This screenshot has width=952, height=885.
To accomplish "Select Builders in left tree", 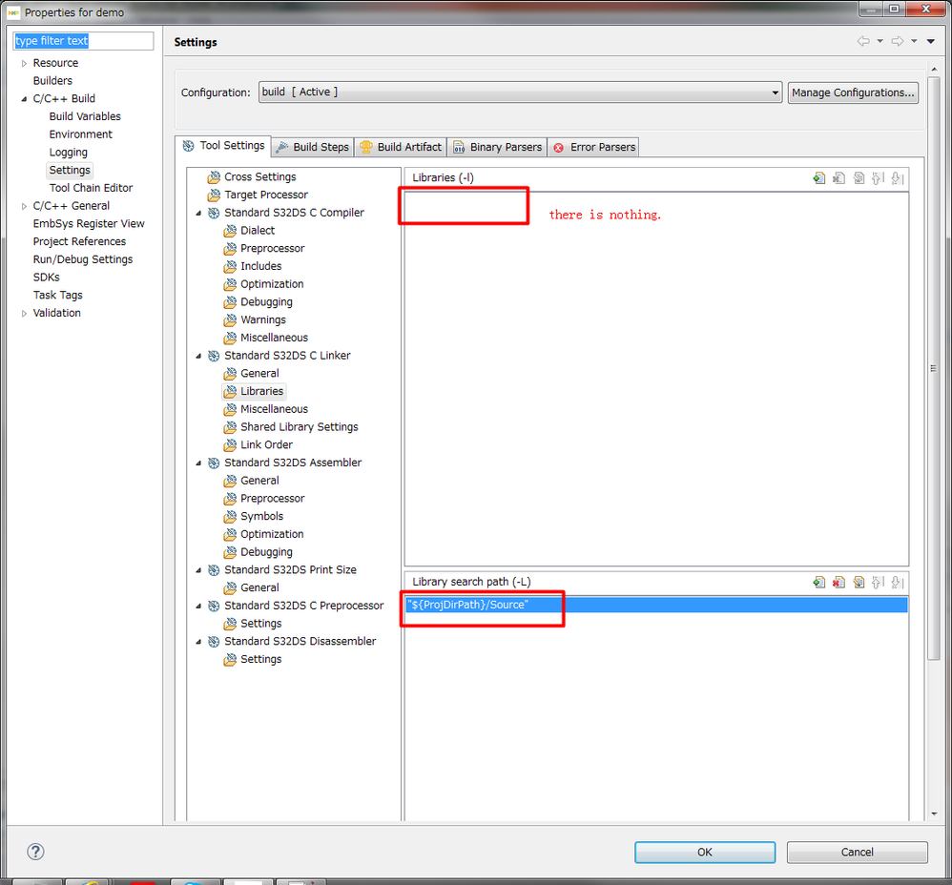I will (x=52, y=81).
